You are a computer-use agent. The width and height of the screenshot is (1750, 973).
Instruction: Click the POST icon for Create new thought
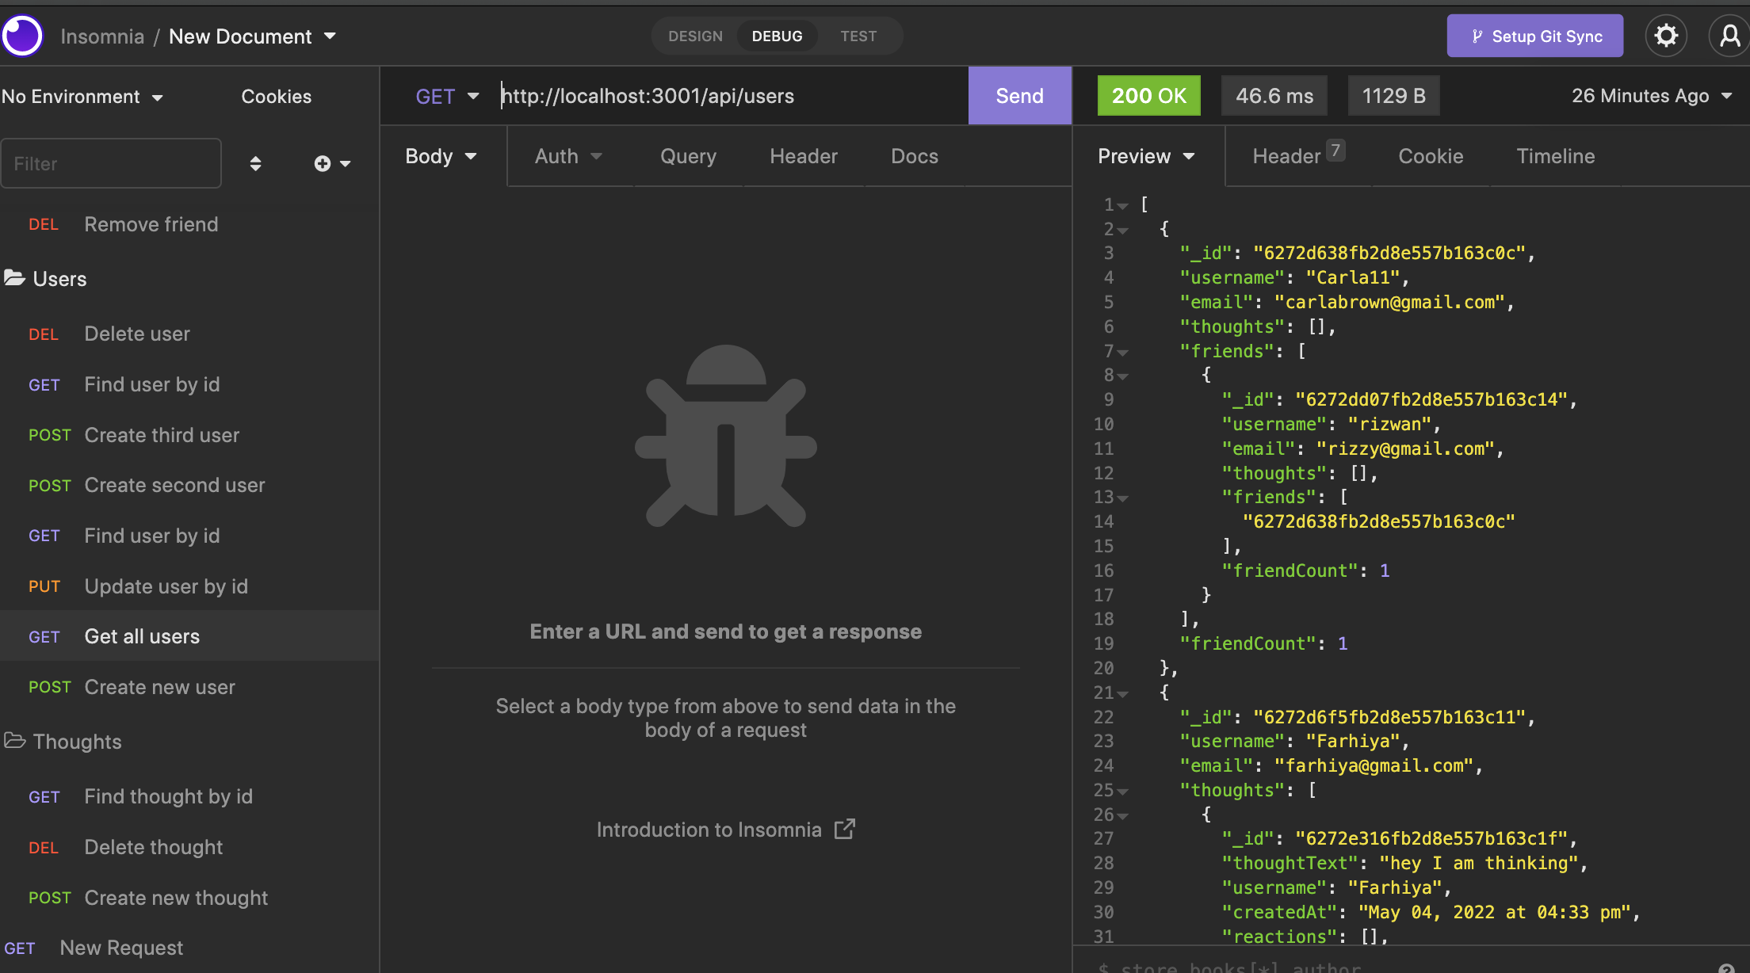pyautogui.click(x=51, y=898)
